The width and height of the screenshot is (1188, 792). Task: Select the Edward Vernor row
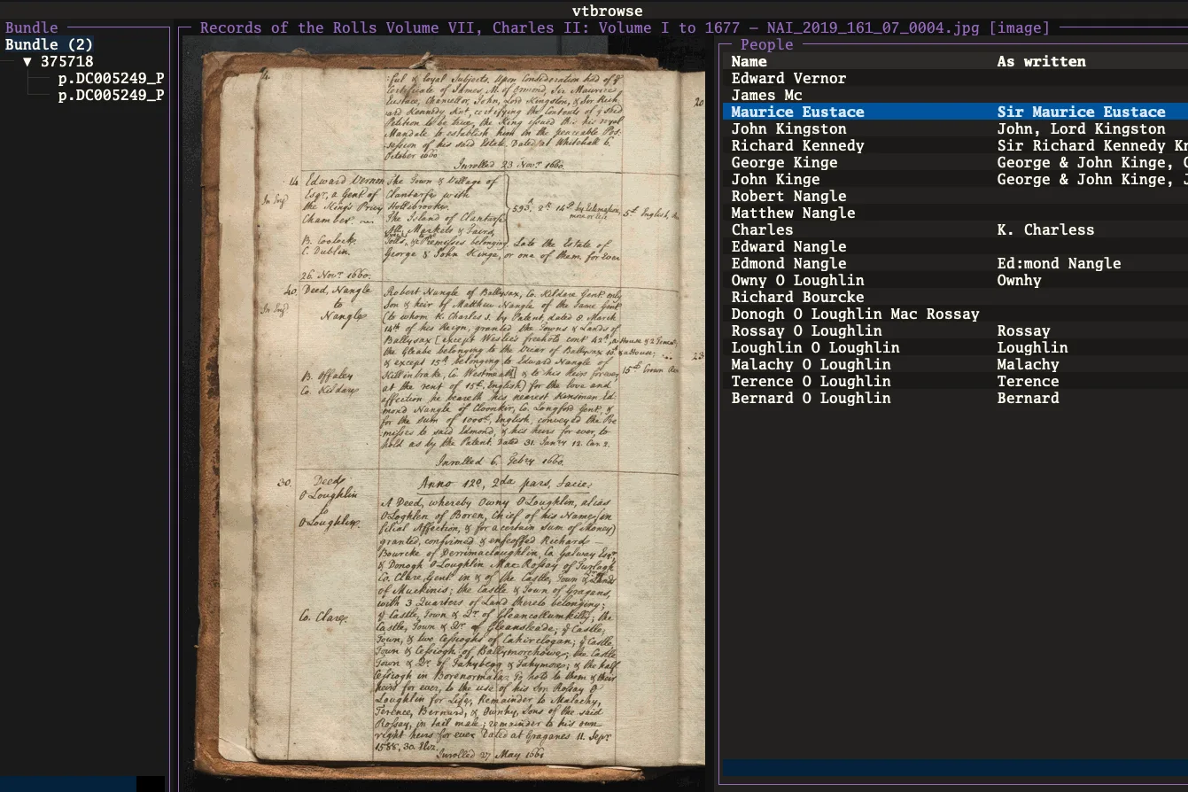[x=955, y=78]
